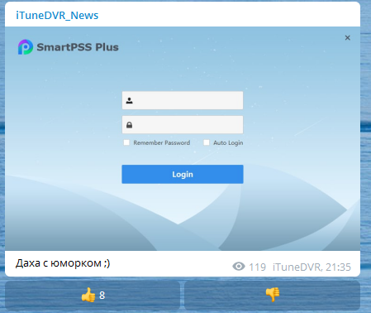Click the Даха с юморком caption text
Image resolution: width=371 pixels, height=313 pixels.
coord(63,263)
